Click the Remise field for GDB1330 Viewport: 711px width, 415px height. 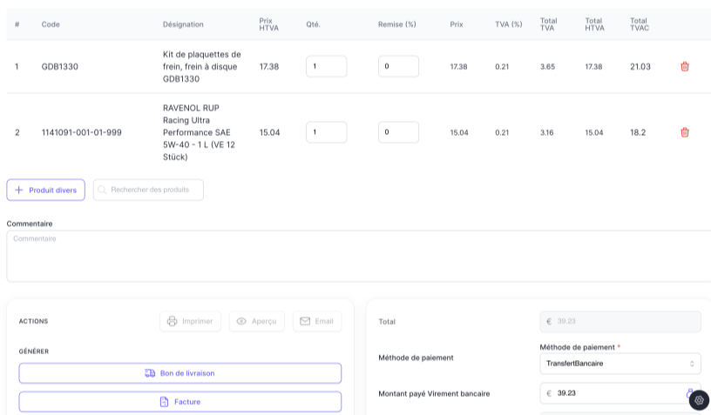coord(398,66)
